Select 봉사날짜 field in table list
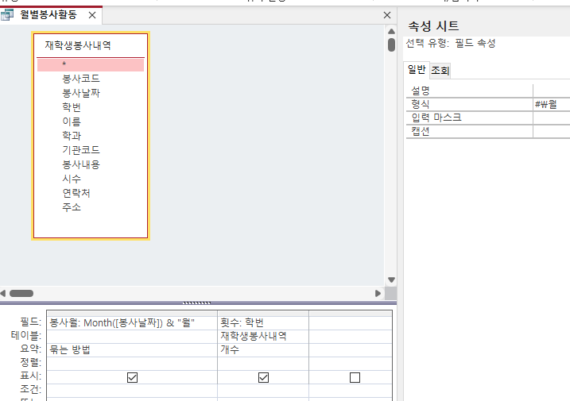The width and height of the screenshot is (570, 401). click(81, 93)
